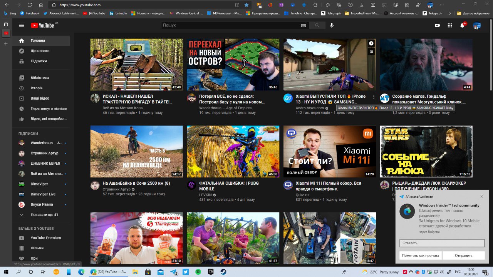This screenshot has height=277, width=493.
Task: Add Xiaomi video to queue icon
Action: coord(371,51)
